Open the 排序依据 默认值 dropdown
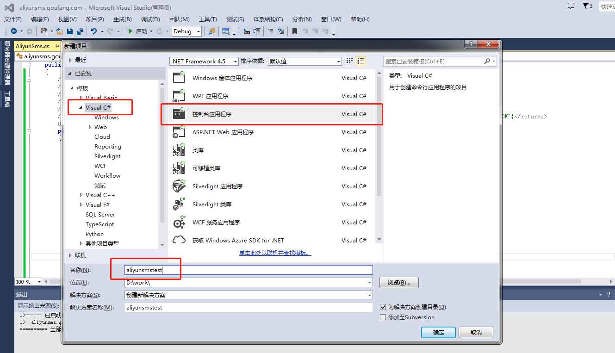615x353 pixels. [304, 61]
